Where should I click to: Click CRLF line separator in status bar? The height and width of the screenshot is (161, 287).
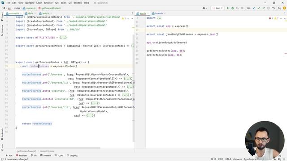221,159
